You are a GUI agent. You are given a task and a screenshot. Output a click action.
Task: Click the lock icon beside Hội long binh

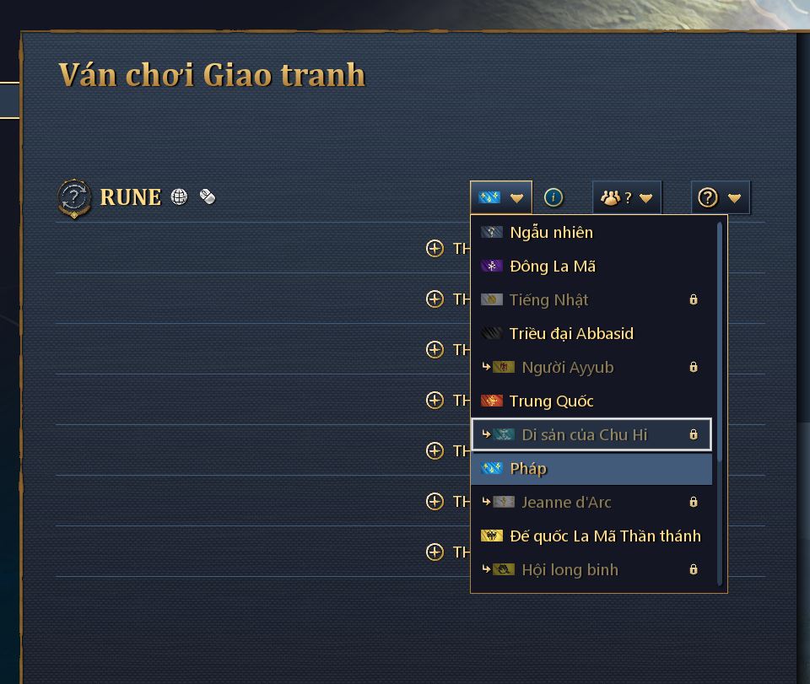pyautogui.click(x=693, y=569)
